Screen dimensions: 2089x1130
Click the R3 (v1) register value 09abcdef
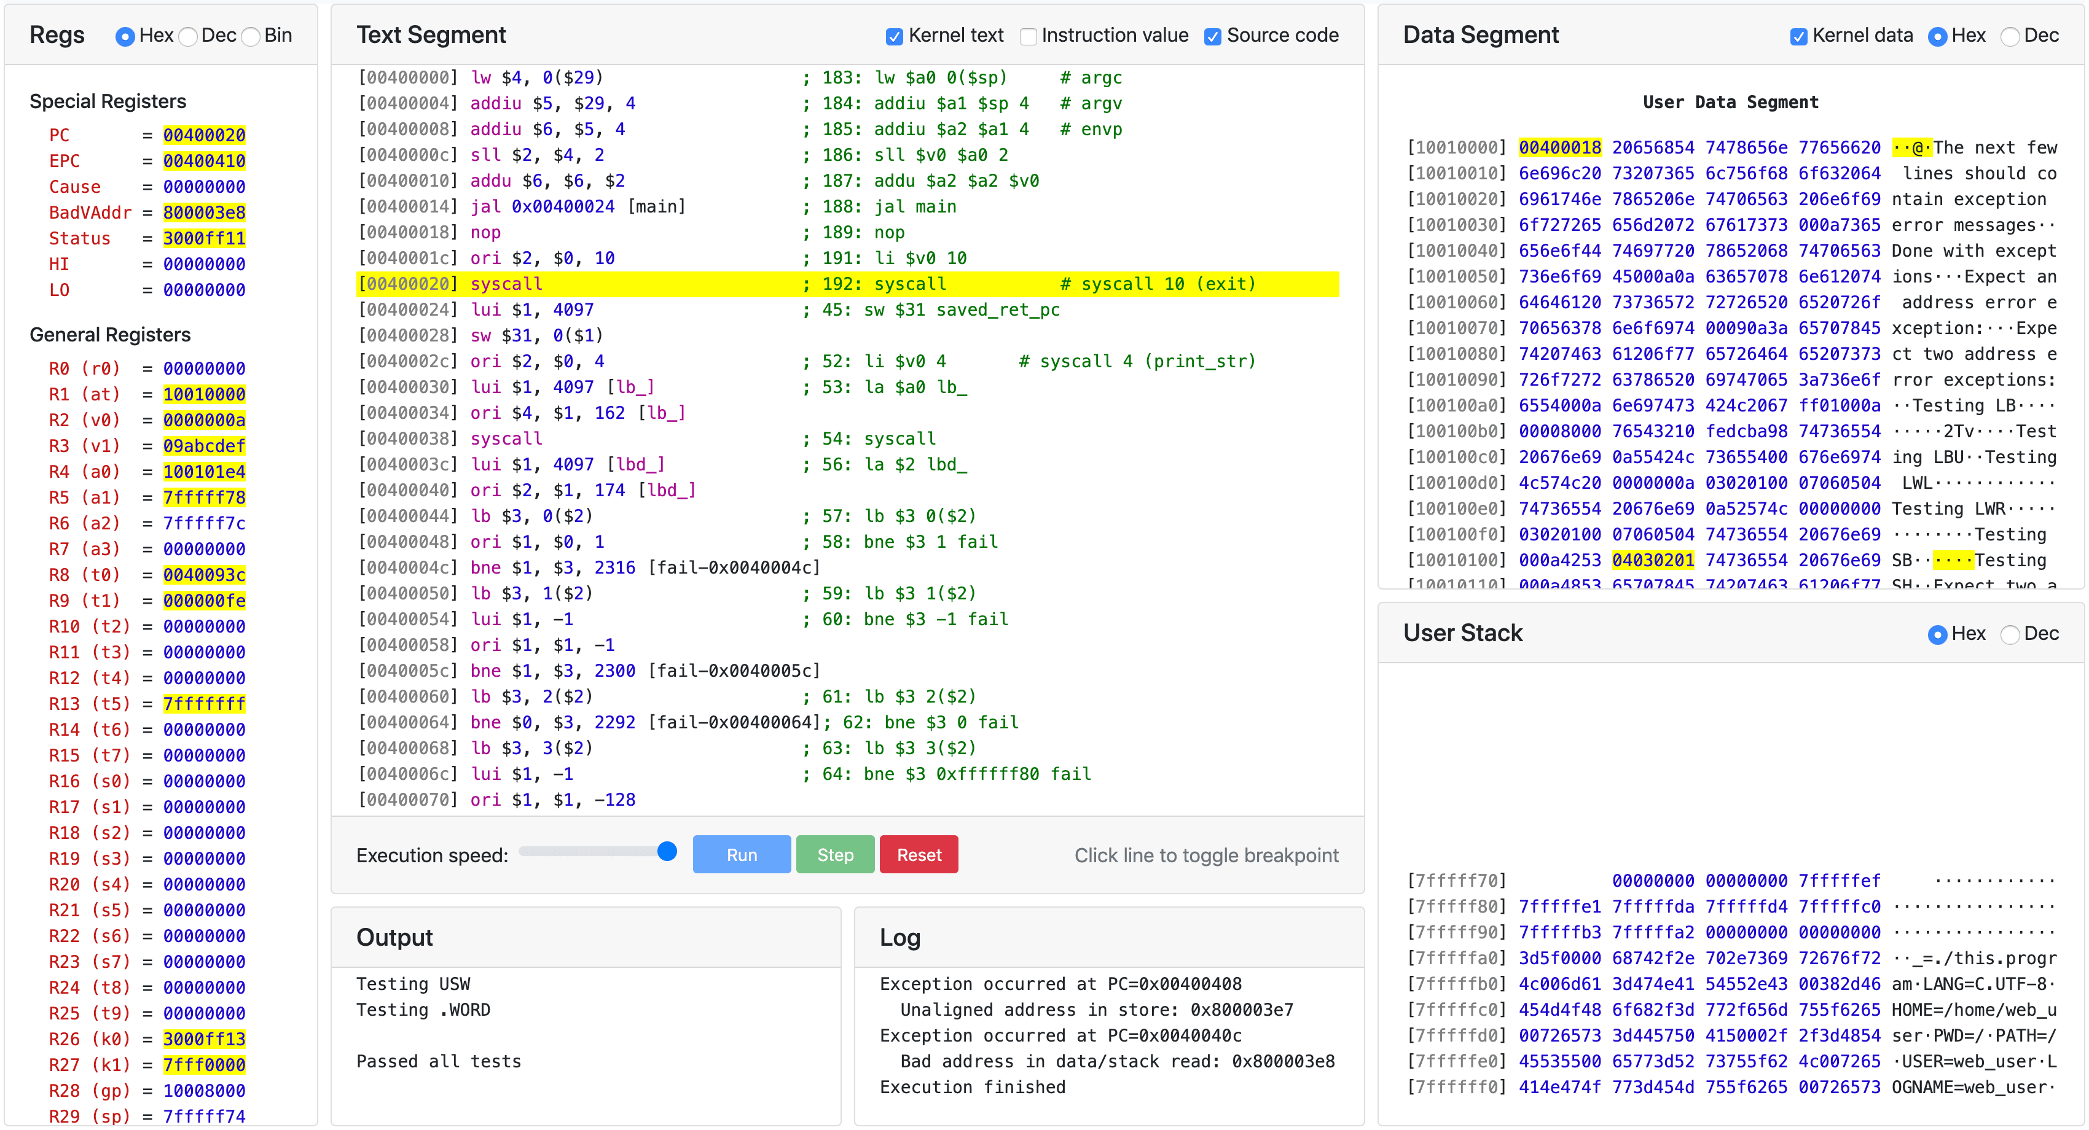tap(203, 446)
